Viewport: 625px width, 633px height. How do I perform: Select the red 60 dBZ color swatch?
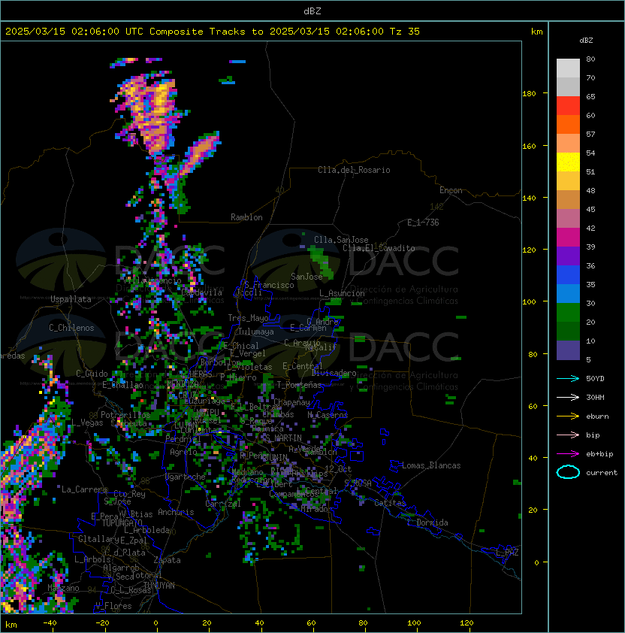(x=568, y=106)
